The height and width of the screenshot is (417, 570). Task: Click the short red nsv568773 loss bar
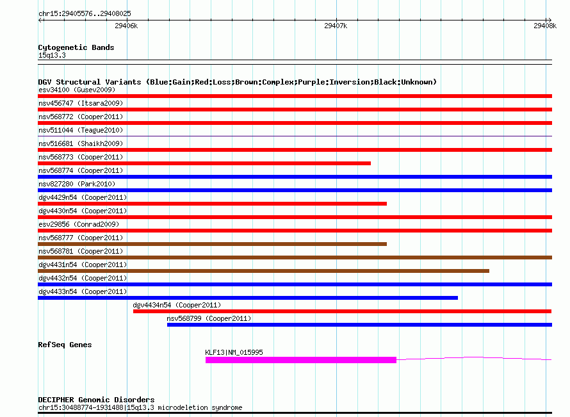point(204,163)
